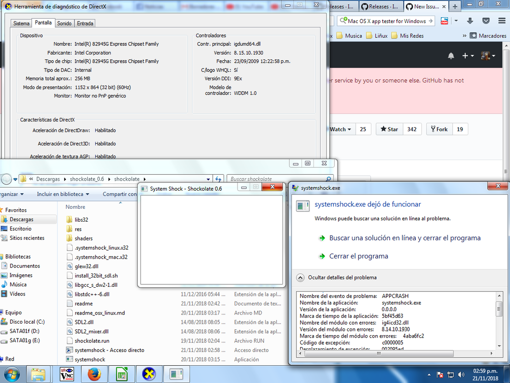
Task: Open the Firefox hamburger menu
Action: coord(501,21)
